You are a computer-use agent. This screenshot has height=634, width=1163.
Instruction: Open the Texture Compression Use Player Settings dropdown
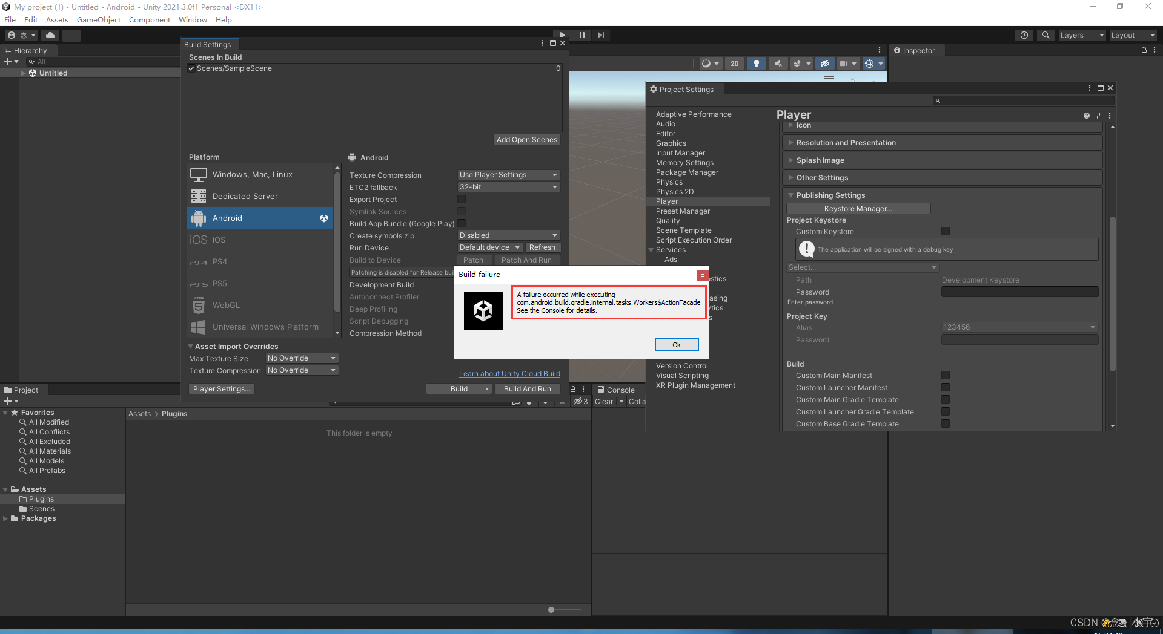(509, 175)
